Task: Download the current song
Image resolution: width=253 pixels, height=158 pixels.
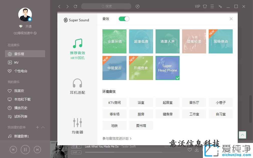Action: coord(197,150)
